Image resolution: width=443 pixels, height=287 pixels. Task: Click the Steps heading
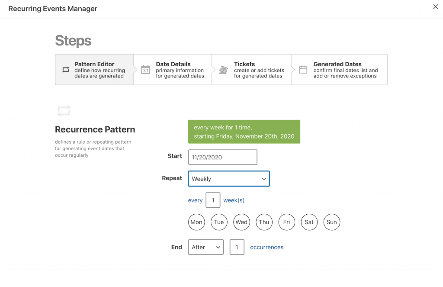(x=73, y=41)
